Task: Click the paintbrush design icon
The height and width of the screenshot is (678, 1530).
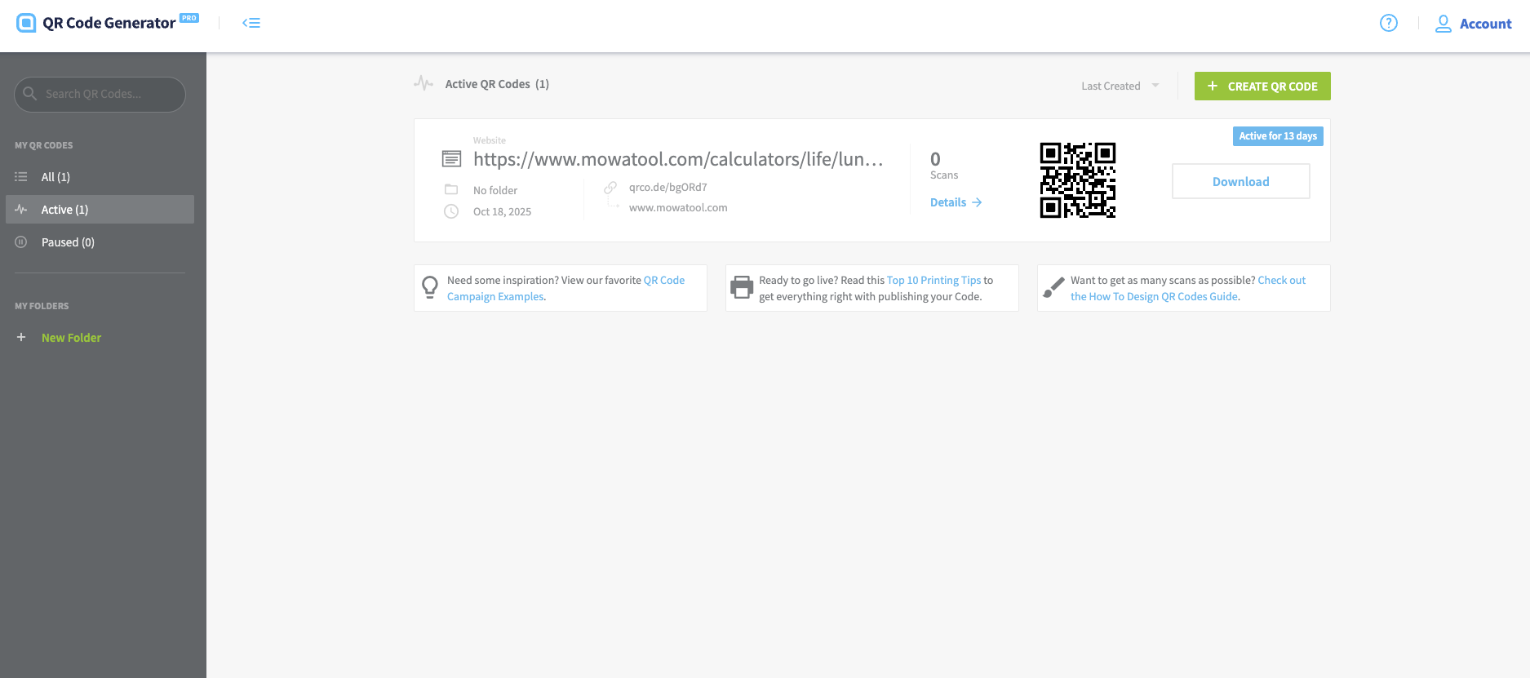Action: (x=1053, y=287)
